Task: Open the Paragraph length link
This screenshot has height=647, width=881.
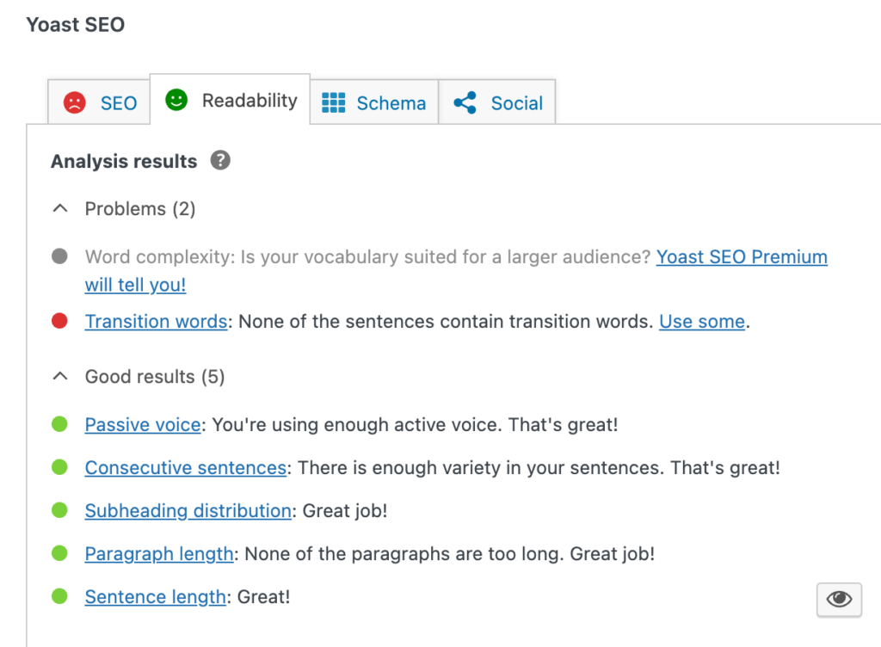Action: pyautogui.click(x=159, y=554)
